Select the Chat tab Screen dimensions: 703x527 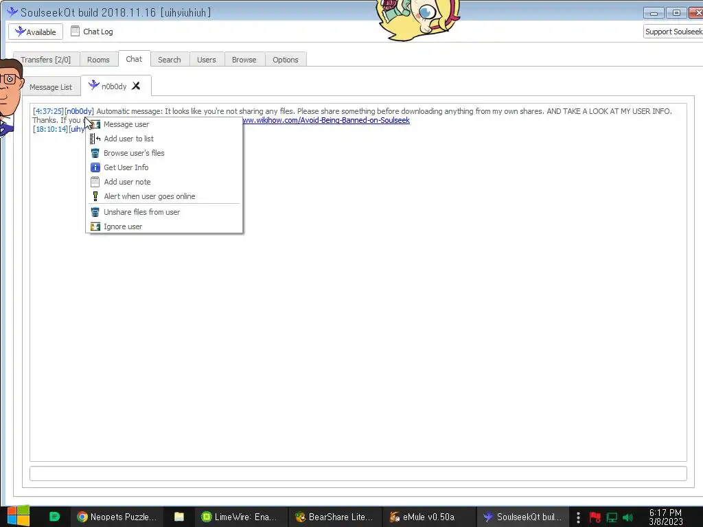tap(134, 59)
